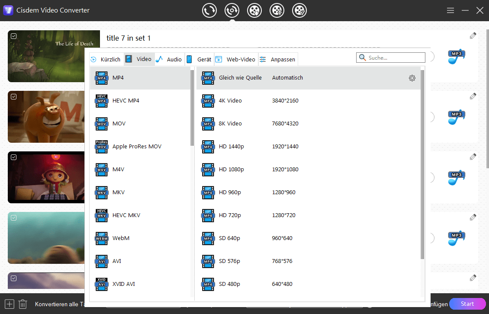Open the hamburger menu in title bar
This screenshot has width=489, height=314.
450,10
